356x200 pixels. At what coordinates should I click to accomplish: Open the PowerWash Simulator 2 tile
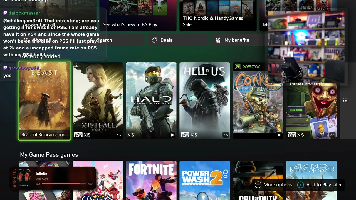click(205, 181)
